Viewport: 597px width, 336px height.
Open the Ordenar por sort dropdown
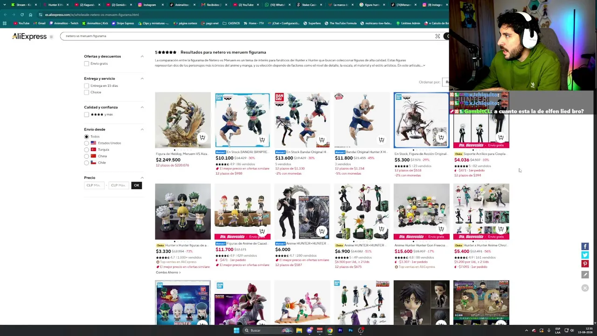tap(446, 82)
